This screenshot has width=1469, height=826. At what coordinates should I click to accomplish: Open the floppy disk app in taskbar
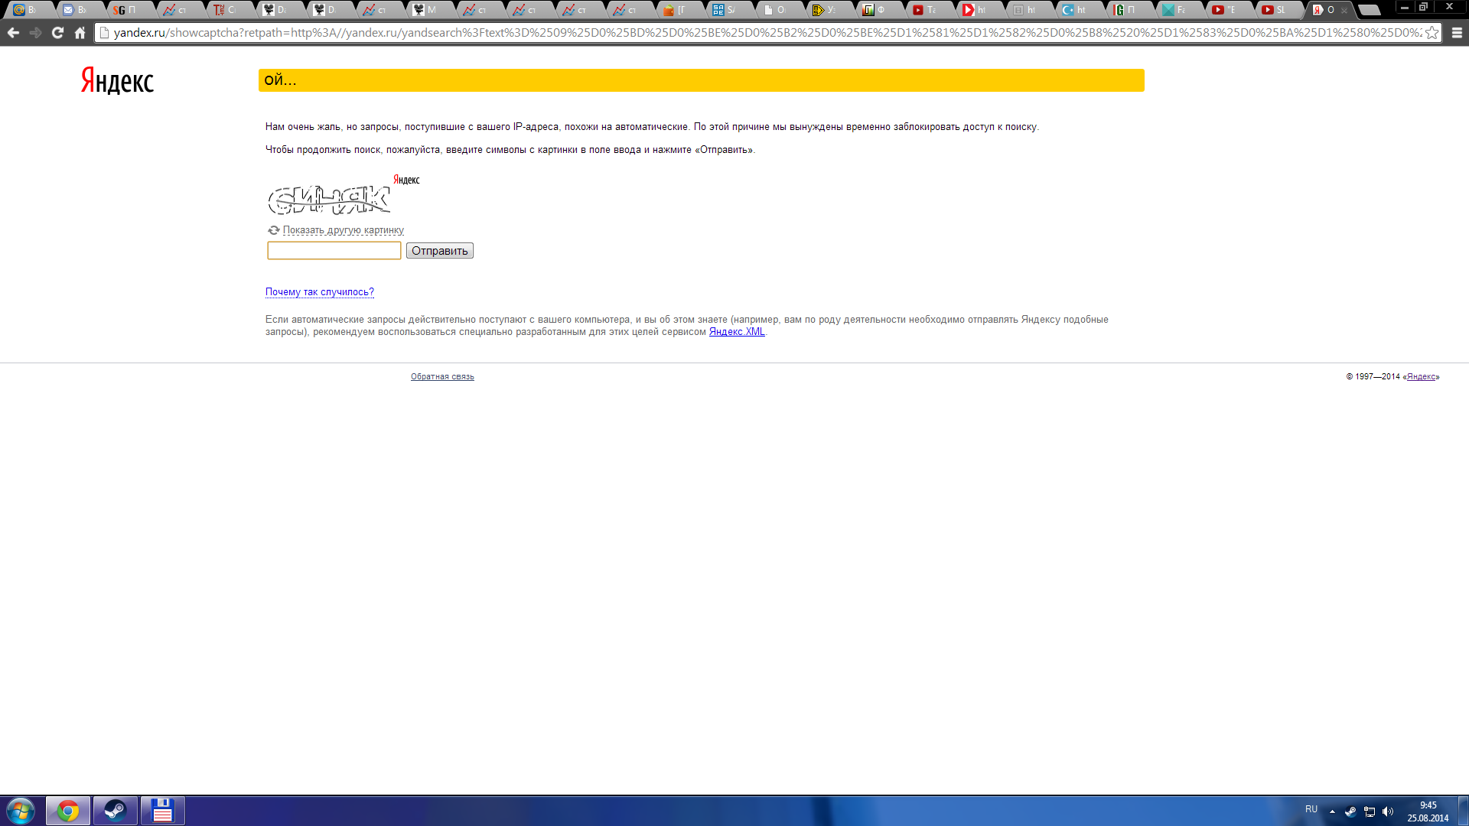click(163, 811)
